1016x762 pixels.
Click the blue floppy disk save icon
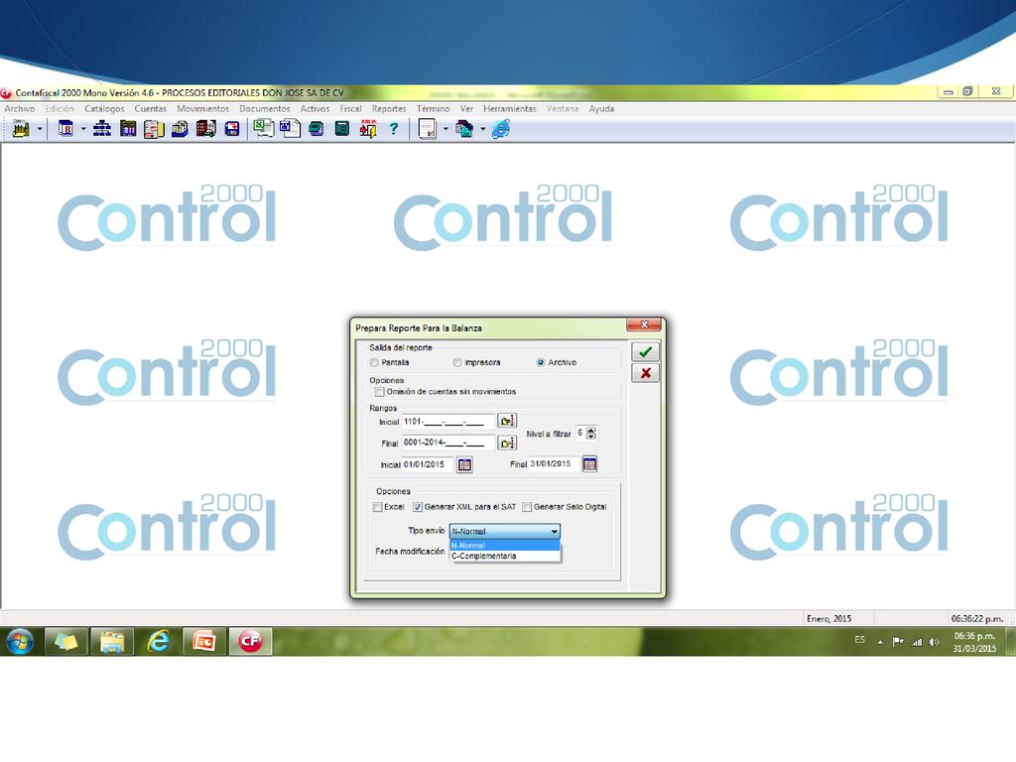232,130
